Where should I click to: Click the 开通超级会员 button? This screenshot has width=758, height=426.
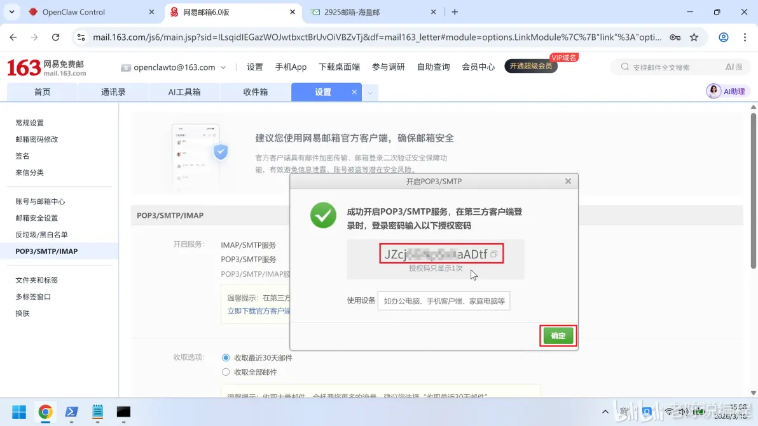pyautogui.click(x=531, y=66)
